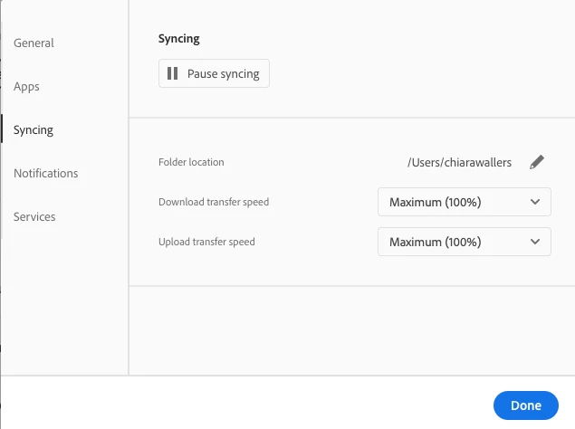Go to the Notifications section
Screen dimensions: 575x429
(x=45, y=173)
